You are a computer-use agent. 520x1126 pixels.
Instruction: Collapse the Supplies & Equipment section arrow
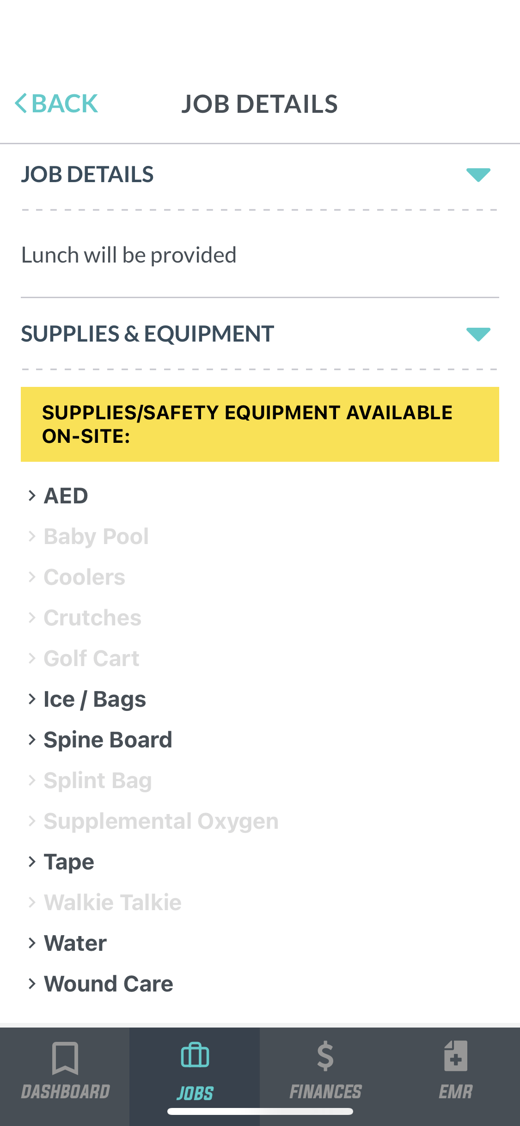[x=478, y=334]
